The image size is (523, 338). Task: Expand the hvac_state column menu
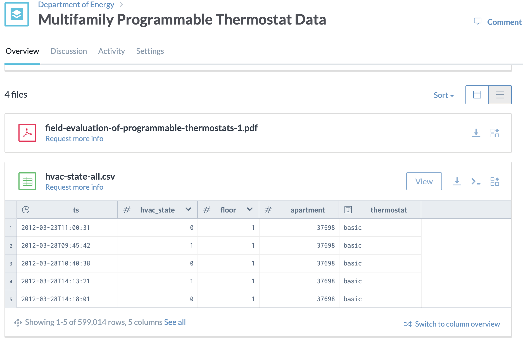(x=188, y=209)
